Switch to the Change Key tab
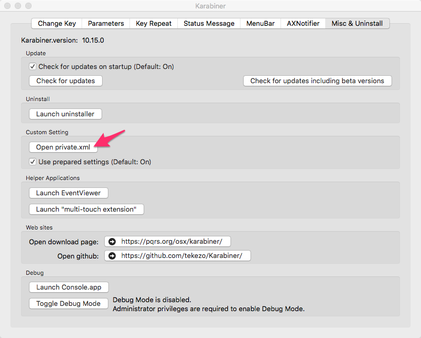Viewport: 421px width, 338px height. coord(57,23)
